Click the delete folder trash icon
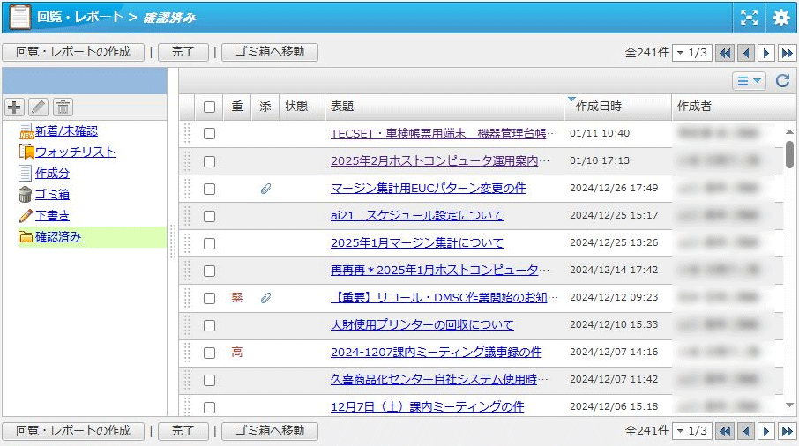 63,108
